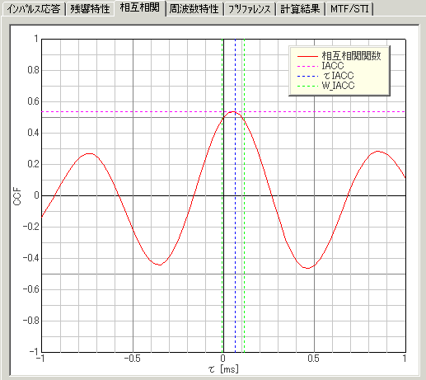
Task: Click the τ [ms] axis label
Action: (223, 368)
